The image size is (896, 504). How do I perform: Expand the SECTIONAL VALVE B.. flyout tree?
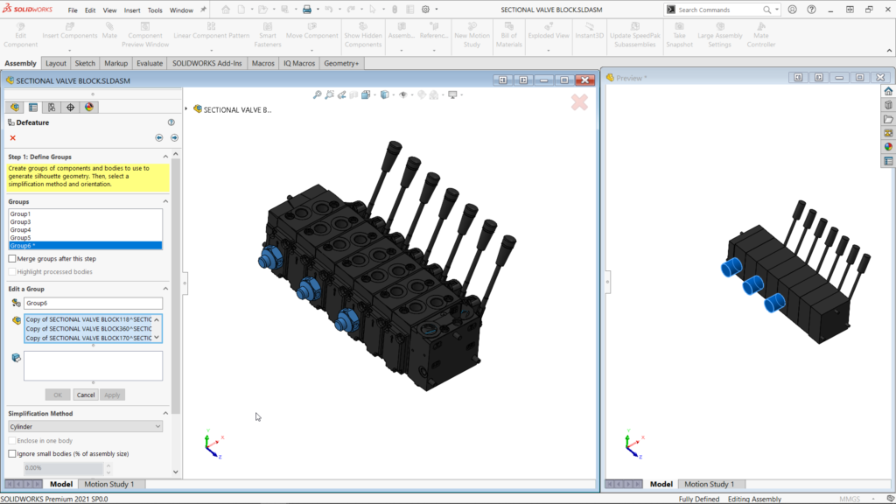[186, 109]
